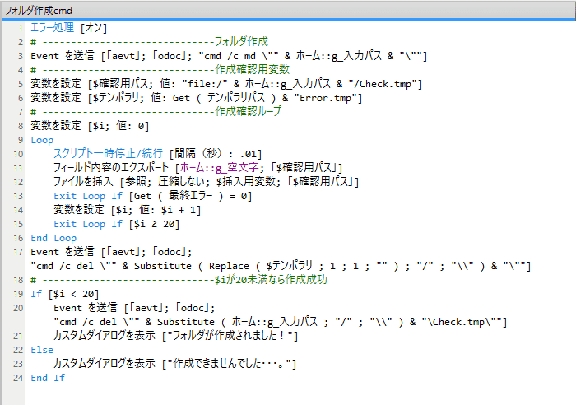Screen dimensions: 576x405
Task: Select comment line 4 作成確認用変数
Action: [x=160, y=69]
